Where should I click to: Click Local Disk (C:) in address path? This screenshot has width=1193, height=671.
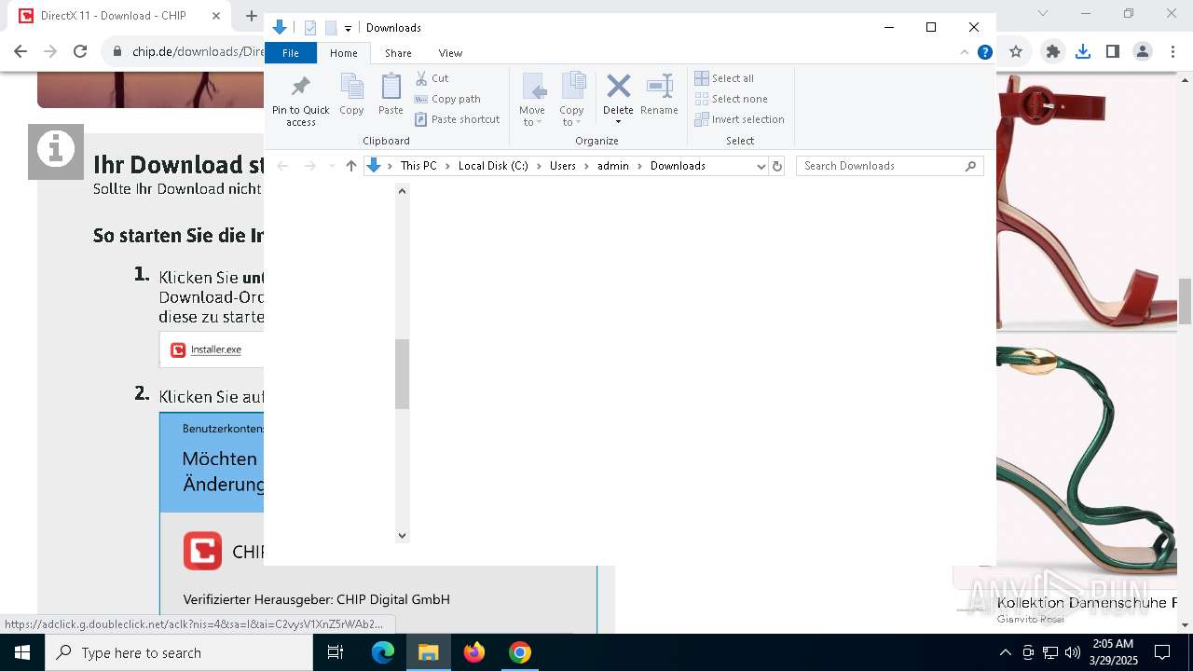click(493, 166)
